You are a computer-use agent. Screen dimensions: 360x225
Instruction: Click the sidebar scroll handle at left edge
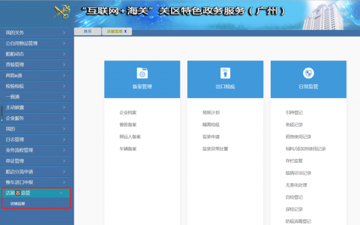tap(2, 114)
